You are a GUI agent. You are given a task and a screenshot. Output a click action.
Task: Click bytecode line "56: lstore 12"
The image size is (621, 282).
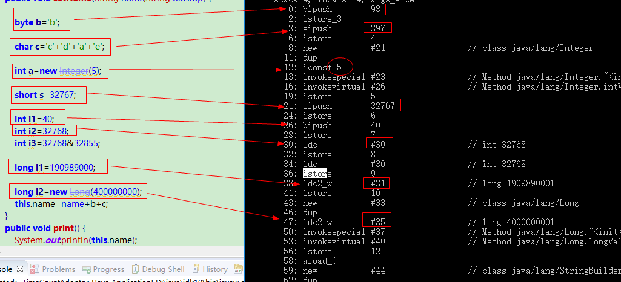click(x=332, y=251)
